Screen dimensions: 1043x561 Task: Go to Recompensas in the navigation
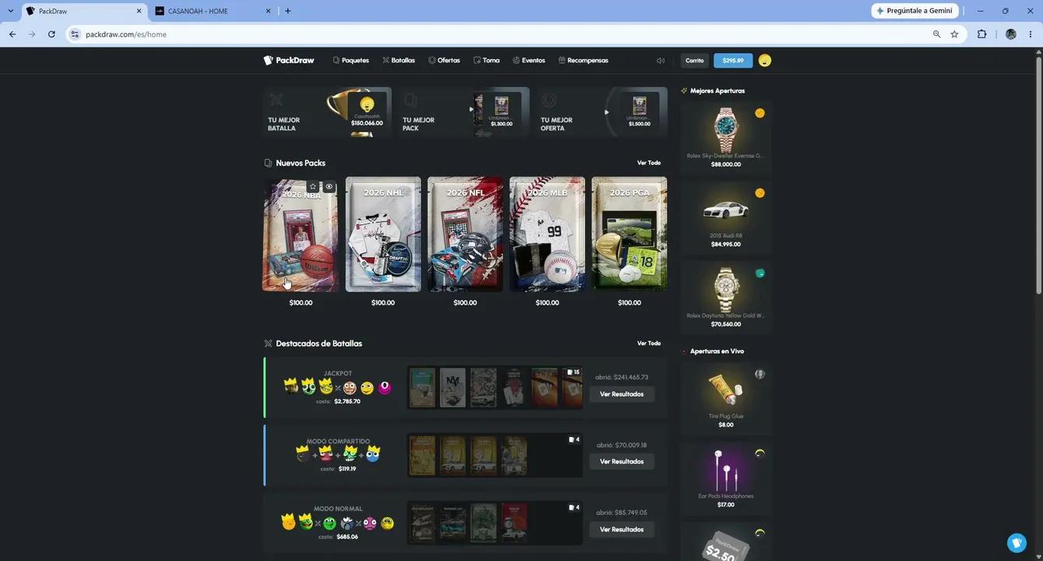coord(583,60)
